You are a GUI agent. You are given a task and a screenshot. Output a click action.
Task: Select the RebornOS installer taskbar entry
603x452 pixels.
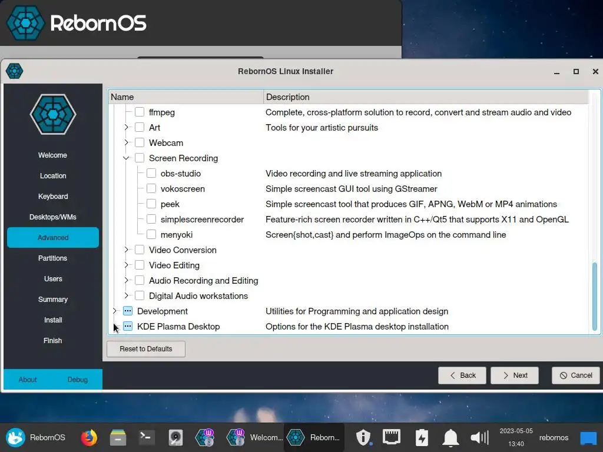point(314,437)
